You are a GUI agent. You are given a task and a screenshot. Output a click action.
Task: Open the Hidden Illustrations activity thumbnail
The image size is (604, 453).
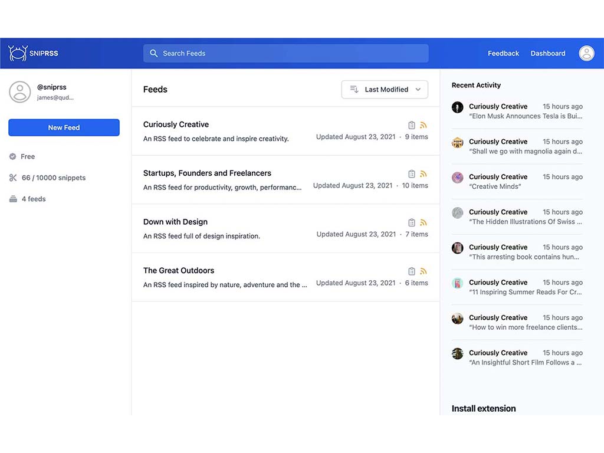pyautogui.click(x=457, y=212)
